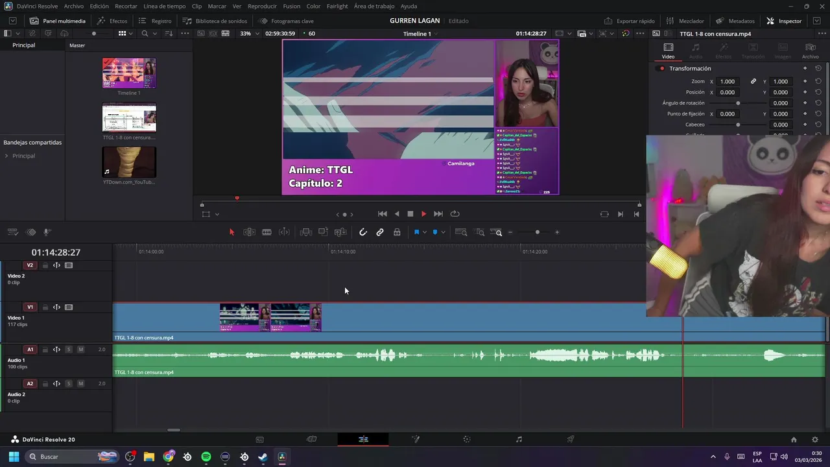Image resolution: width=830 pixels, height=467 pixels.
Task: Toggle loop playback icon
Action: [455, 214]
